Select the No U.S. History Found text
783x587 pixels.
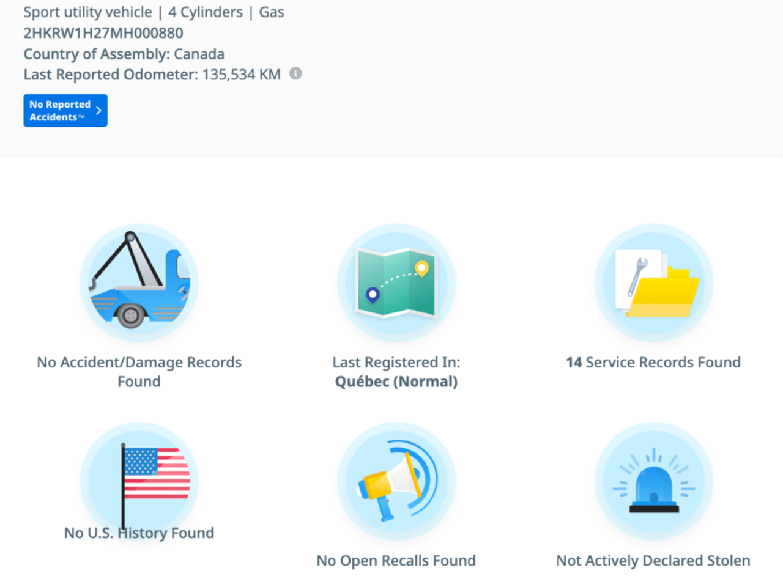coord(139,533)
